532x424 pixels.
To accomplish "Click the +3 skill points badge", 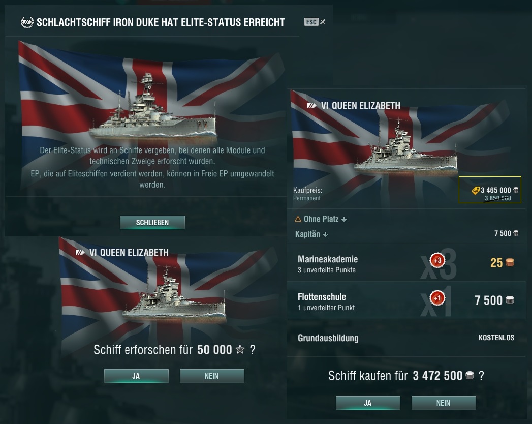I will [x=437, y=260].
